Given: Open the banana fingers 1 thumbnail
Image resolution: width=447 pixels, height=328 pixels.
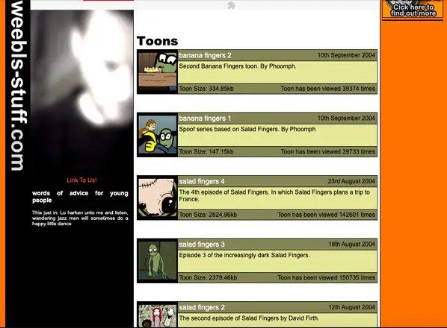Looking at the screenshot, I should point(158,135).
